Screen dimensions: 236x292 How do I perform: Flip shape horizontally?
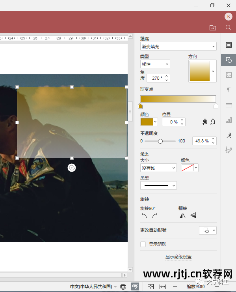[x=183, y=215]
